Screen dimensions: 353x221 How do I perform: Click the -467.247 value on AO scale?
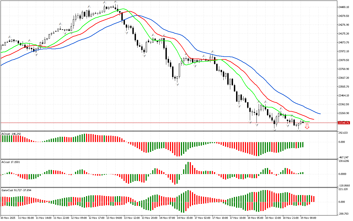pyautogui.click(x=344, y=157)
